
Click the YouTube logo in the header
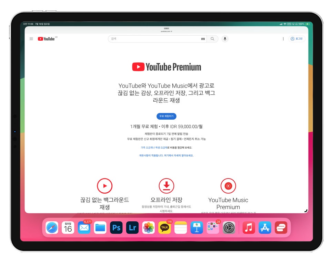click(47, 39)
